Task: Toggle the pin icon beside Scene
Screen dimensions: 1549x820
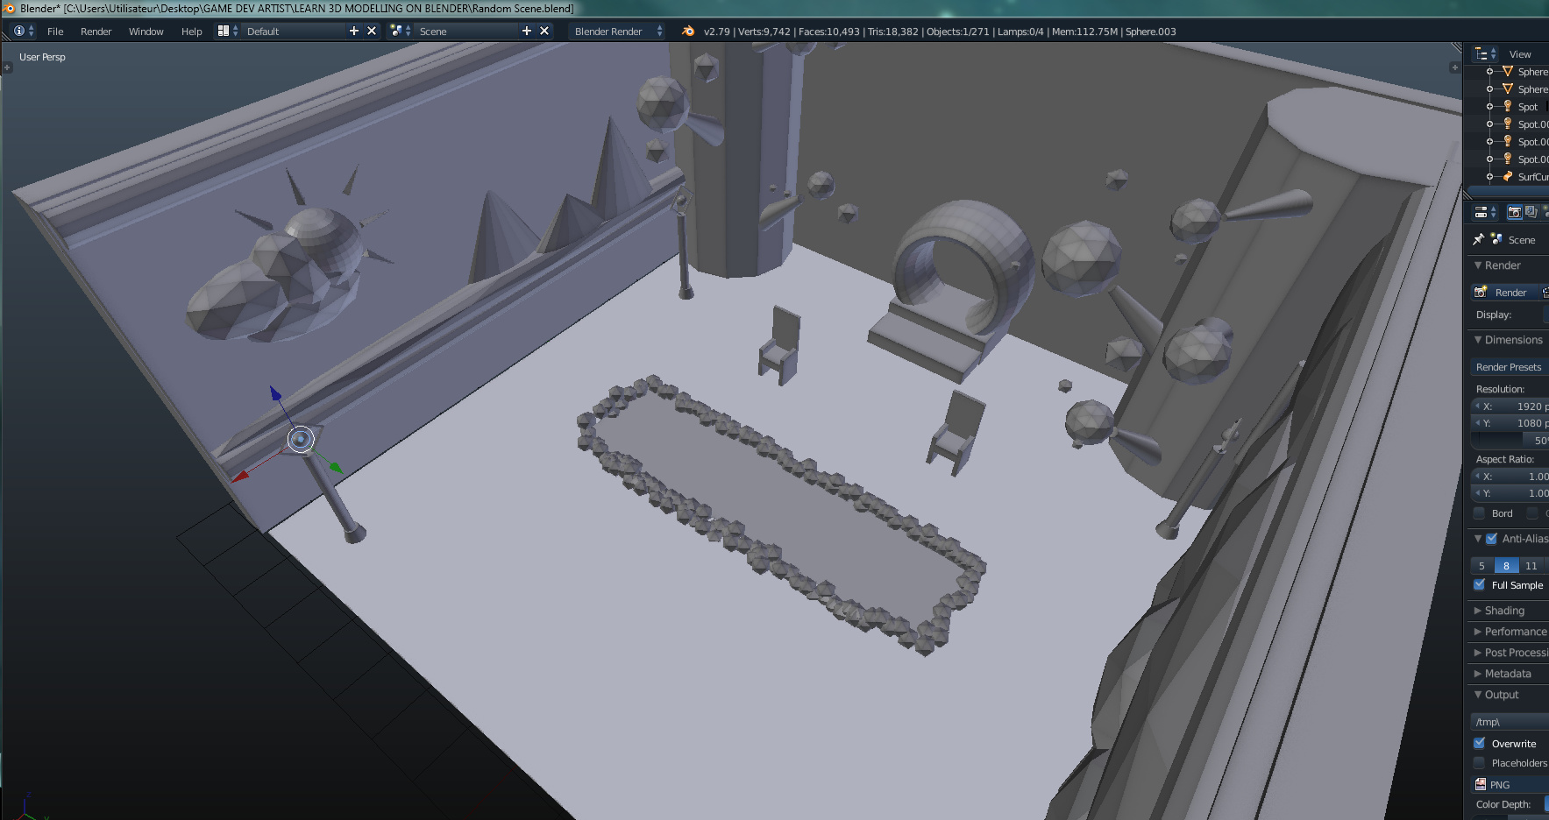Action: [1478, 239]
